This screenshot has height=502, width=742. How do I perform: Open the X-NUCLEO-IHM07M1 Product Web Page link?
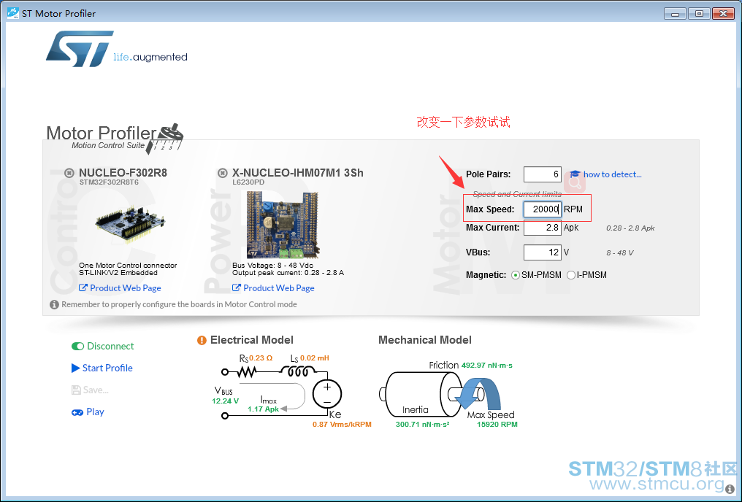[x=279, y=288]
